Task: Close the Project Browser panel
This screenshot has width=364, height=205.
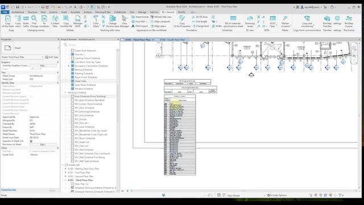Action: click(118, 39)
